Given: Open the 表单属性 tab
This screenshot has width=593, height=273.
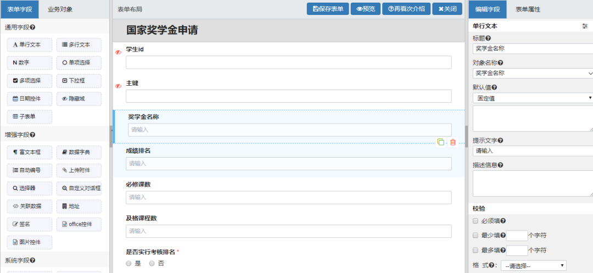Looking at the screenshot, I should 528,9.
